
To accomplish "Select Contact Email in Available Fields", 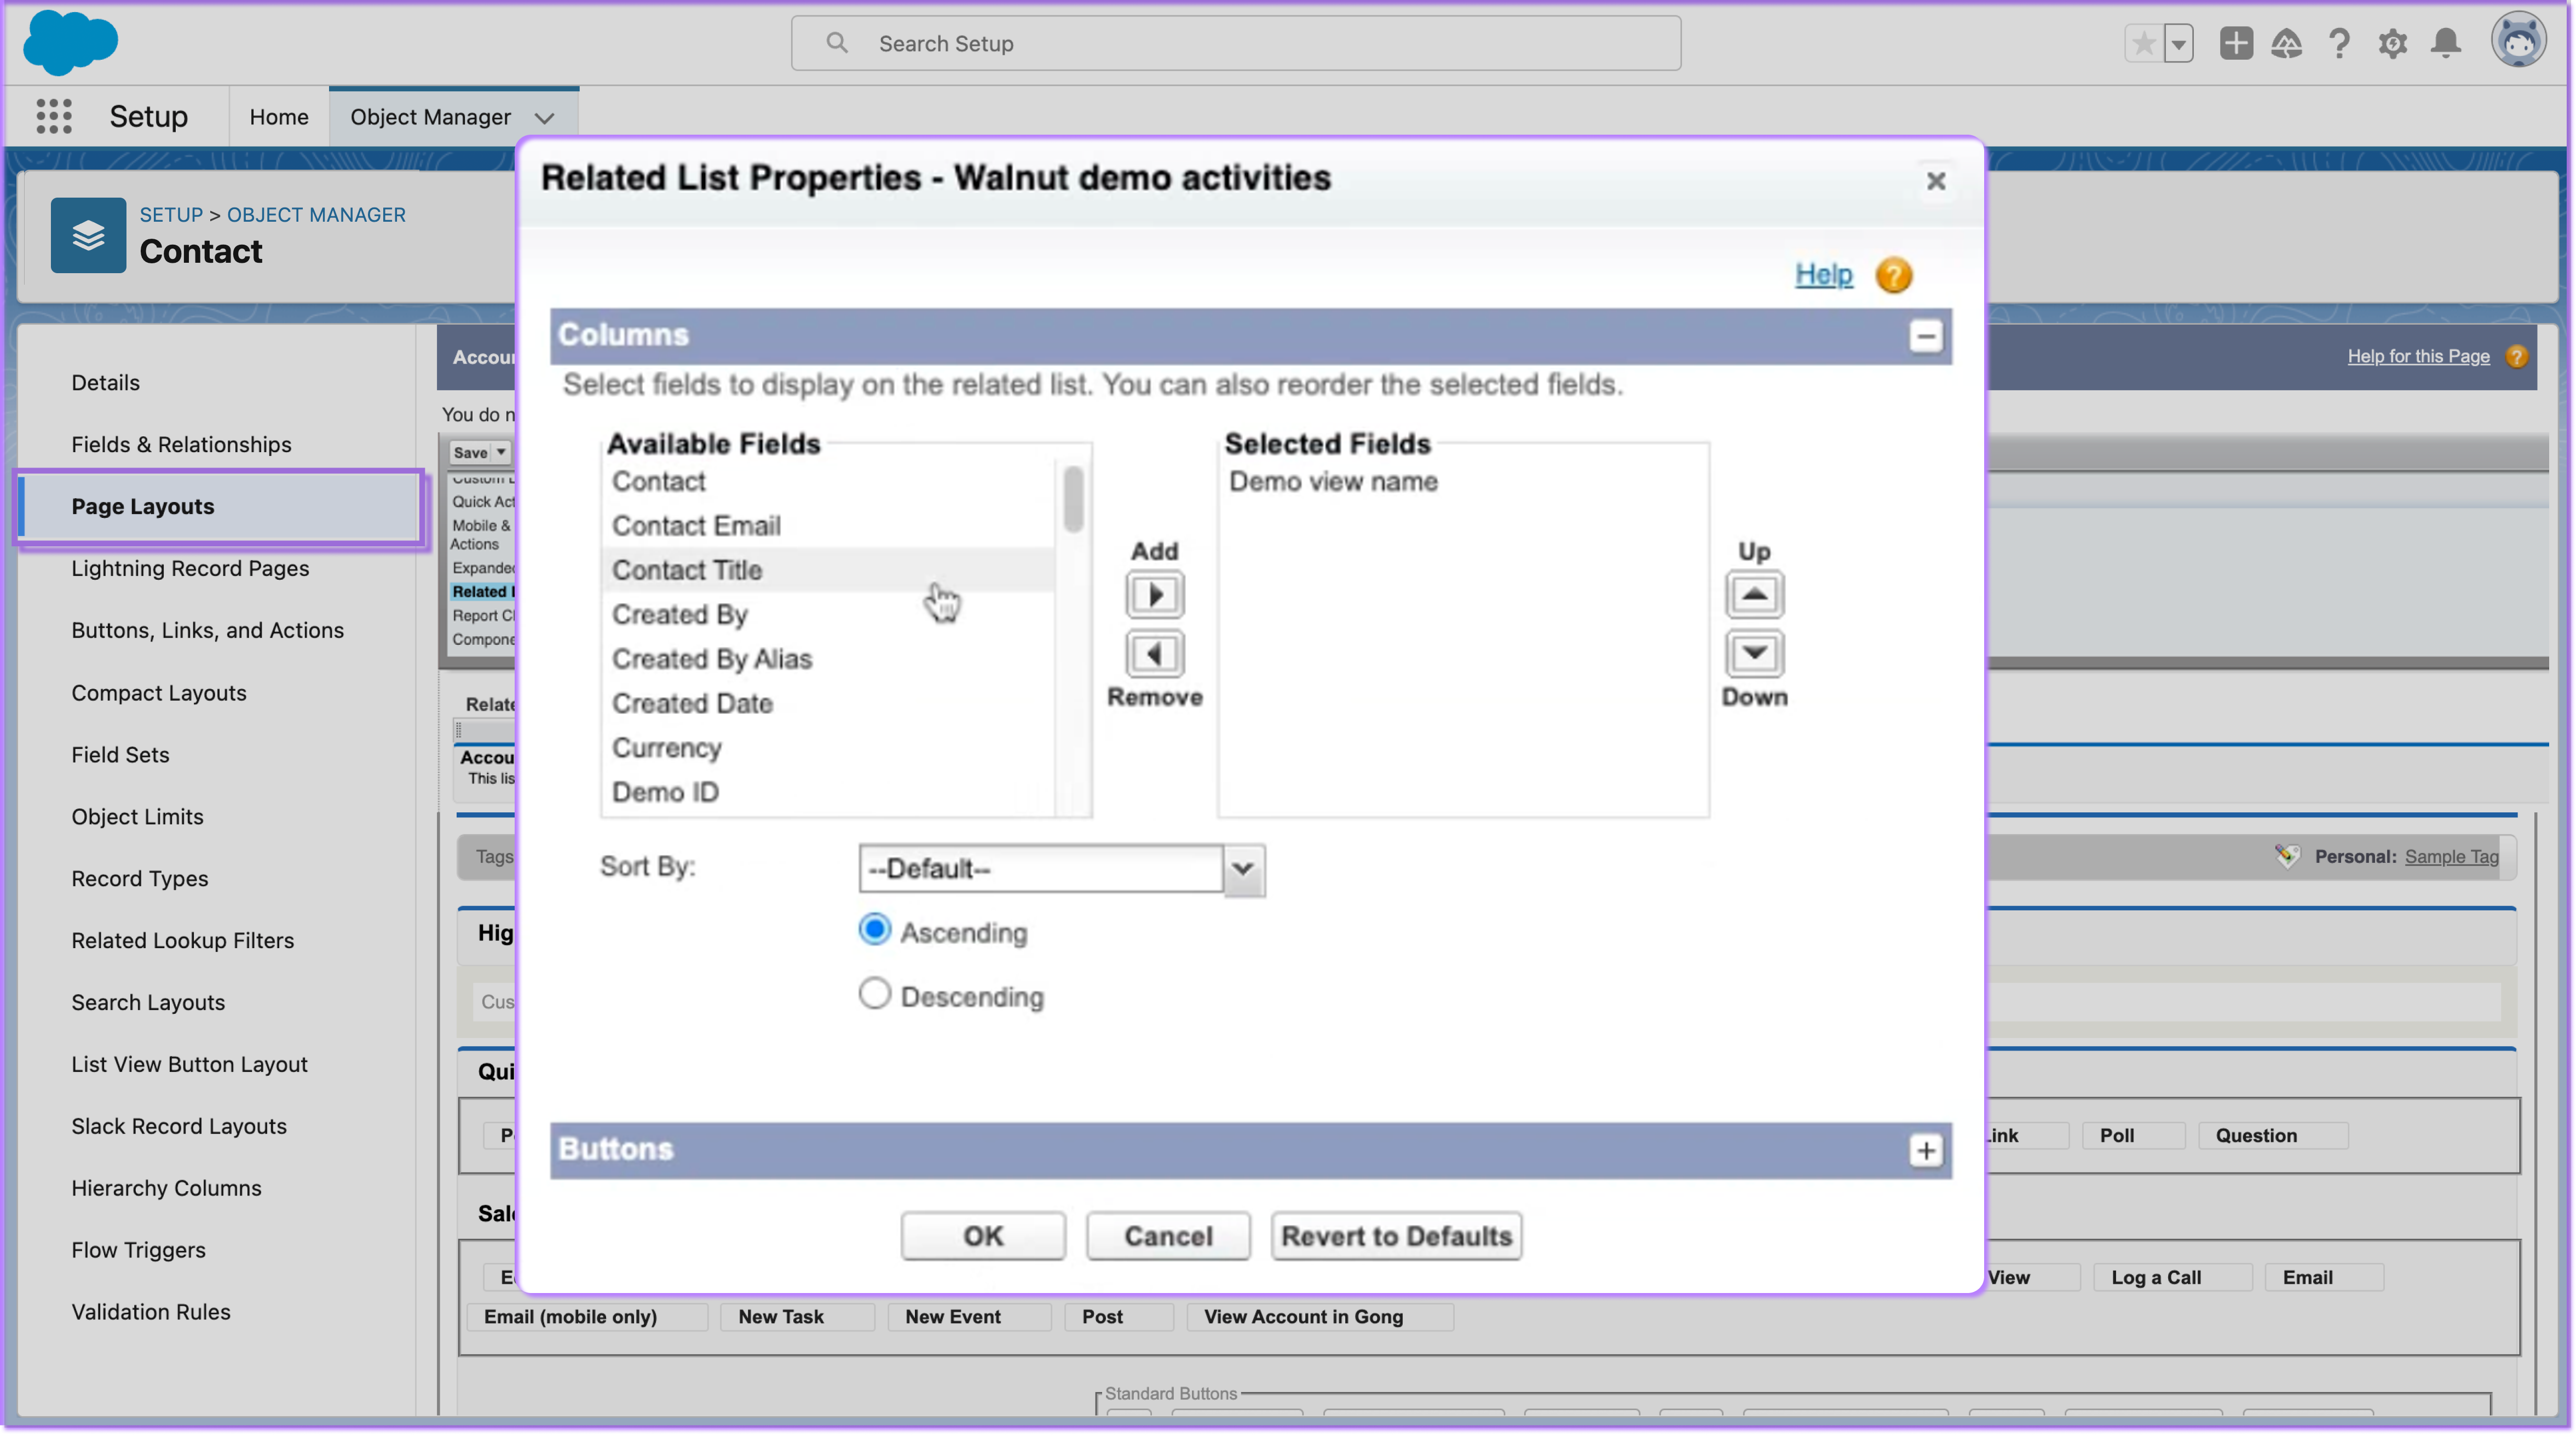I will [696, 526].
